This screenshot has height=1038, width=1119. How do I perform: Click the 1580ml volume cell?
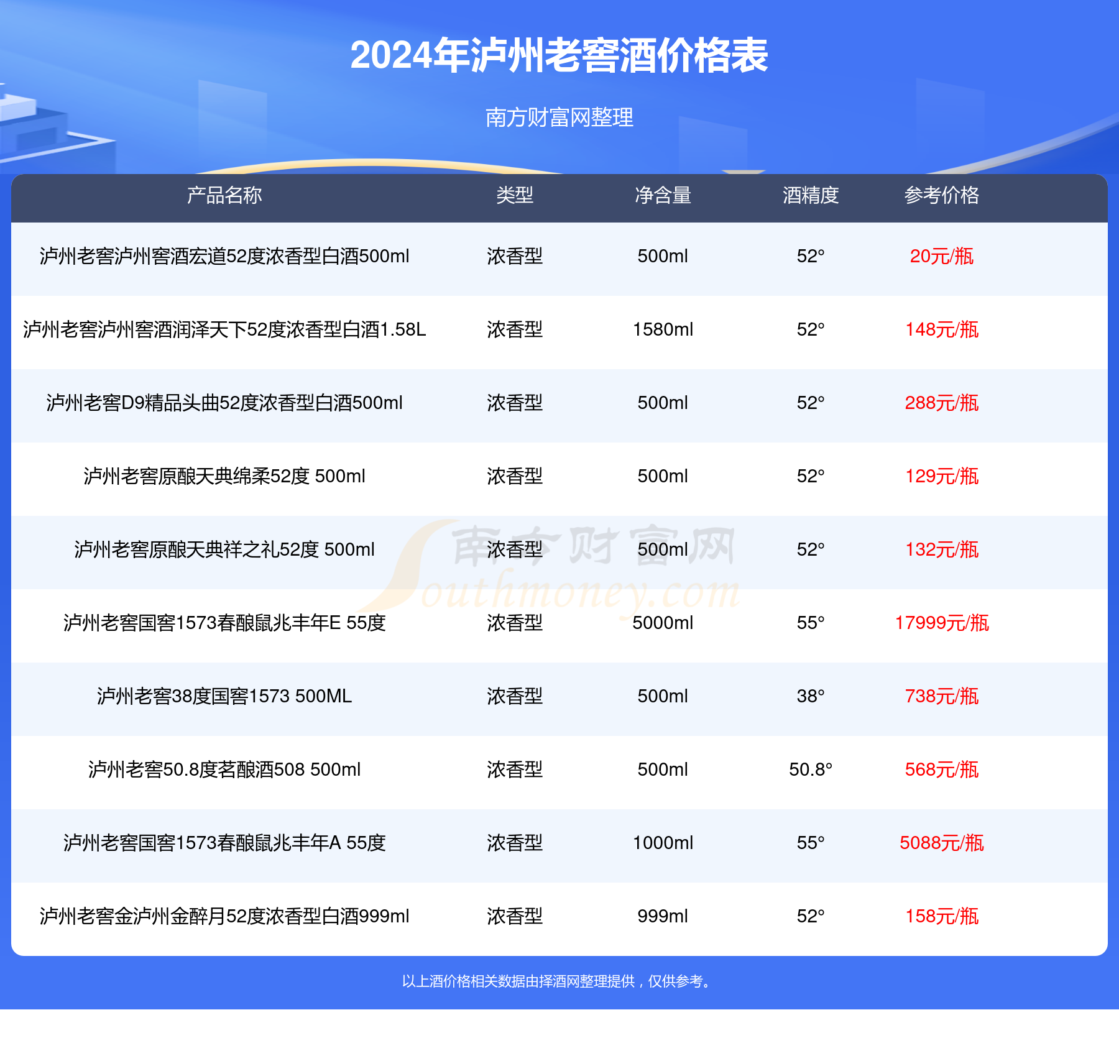(x=663, y=329)
